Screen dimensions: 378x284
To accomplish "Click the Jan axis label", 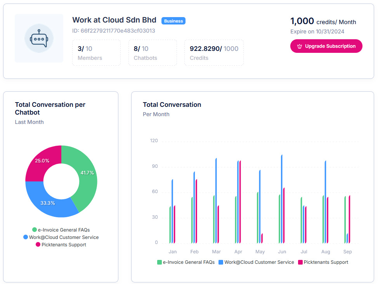I will coord(173,252).
